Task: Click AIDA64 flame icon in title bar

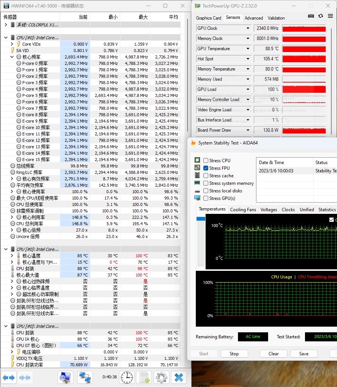Action: 193,143
